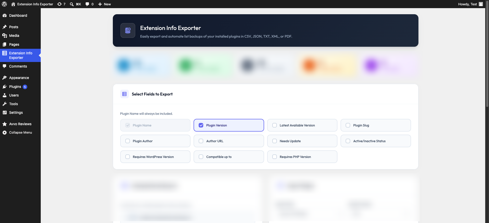Viewport: 489px width, 223px height.
Task: Click the ⌘K shortcut text
Action: 78,4
